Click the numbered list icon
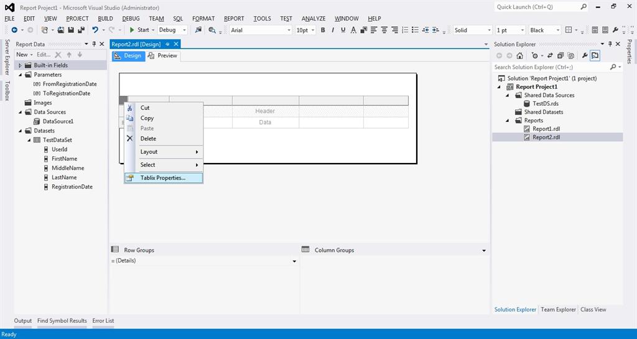 [x=405, y=30]
